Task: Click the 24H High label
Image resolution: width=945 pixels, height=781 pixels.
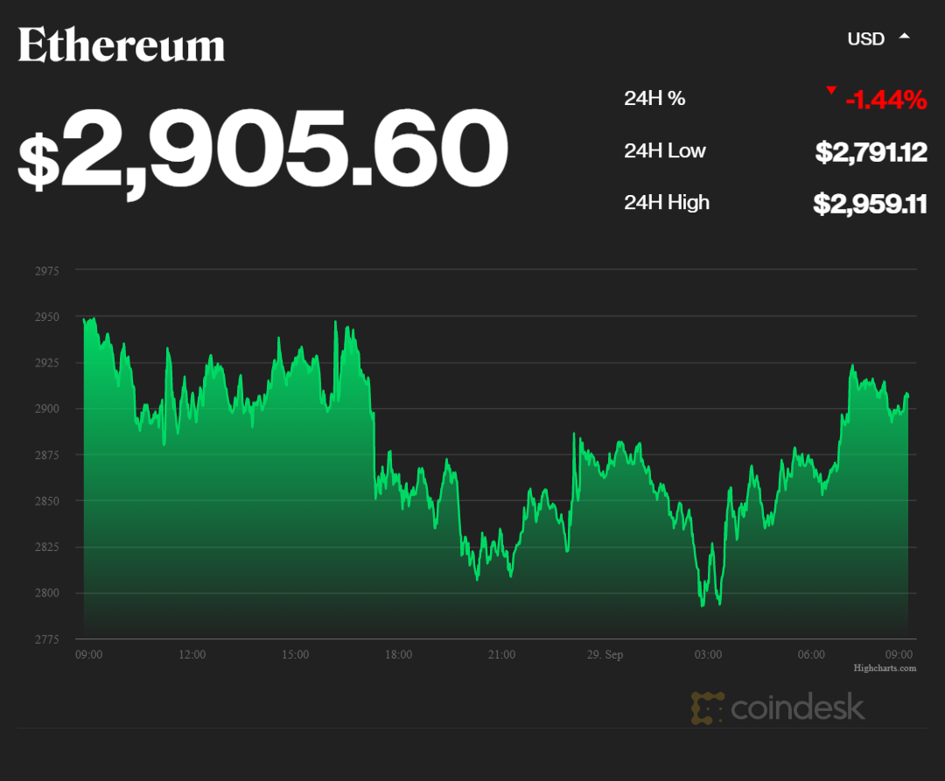Action: click(x=667, y=203)
